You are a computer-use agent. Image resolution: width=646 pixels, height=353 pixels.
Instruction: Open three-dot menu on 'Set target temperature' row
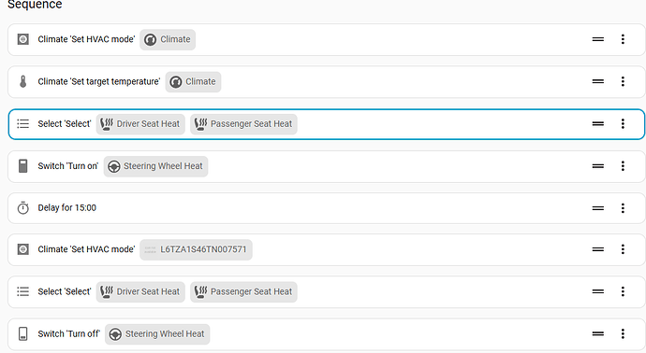(x=623, y=81)
